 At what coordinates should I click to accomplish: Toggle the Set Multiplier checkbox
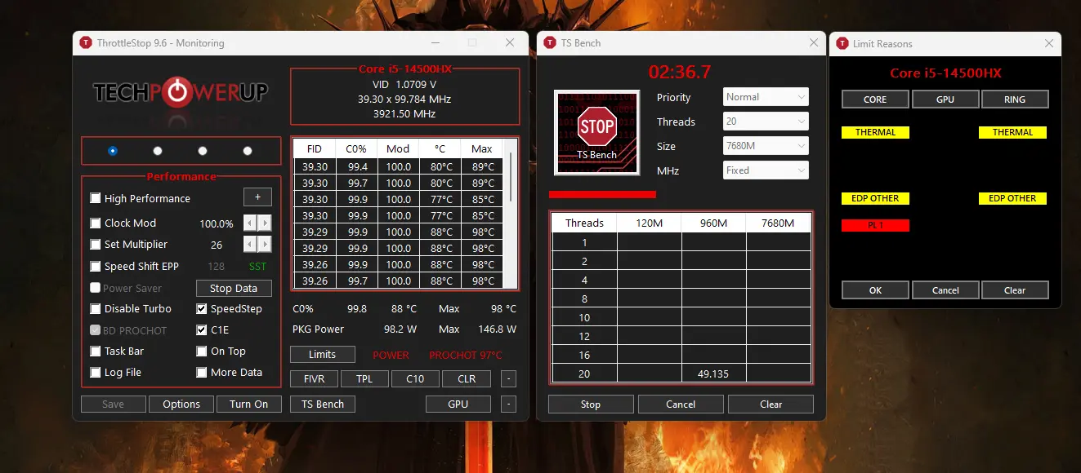pyautogui.click(x=96, y=244)
